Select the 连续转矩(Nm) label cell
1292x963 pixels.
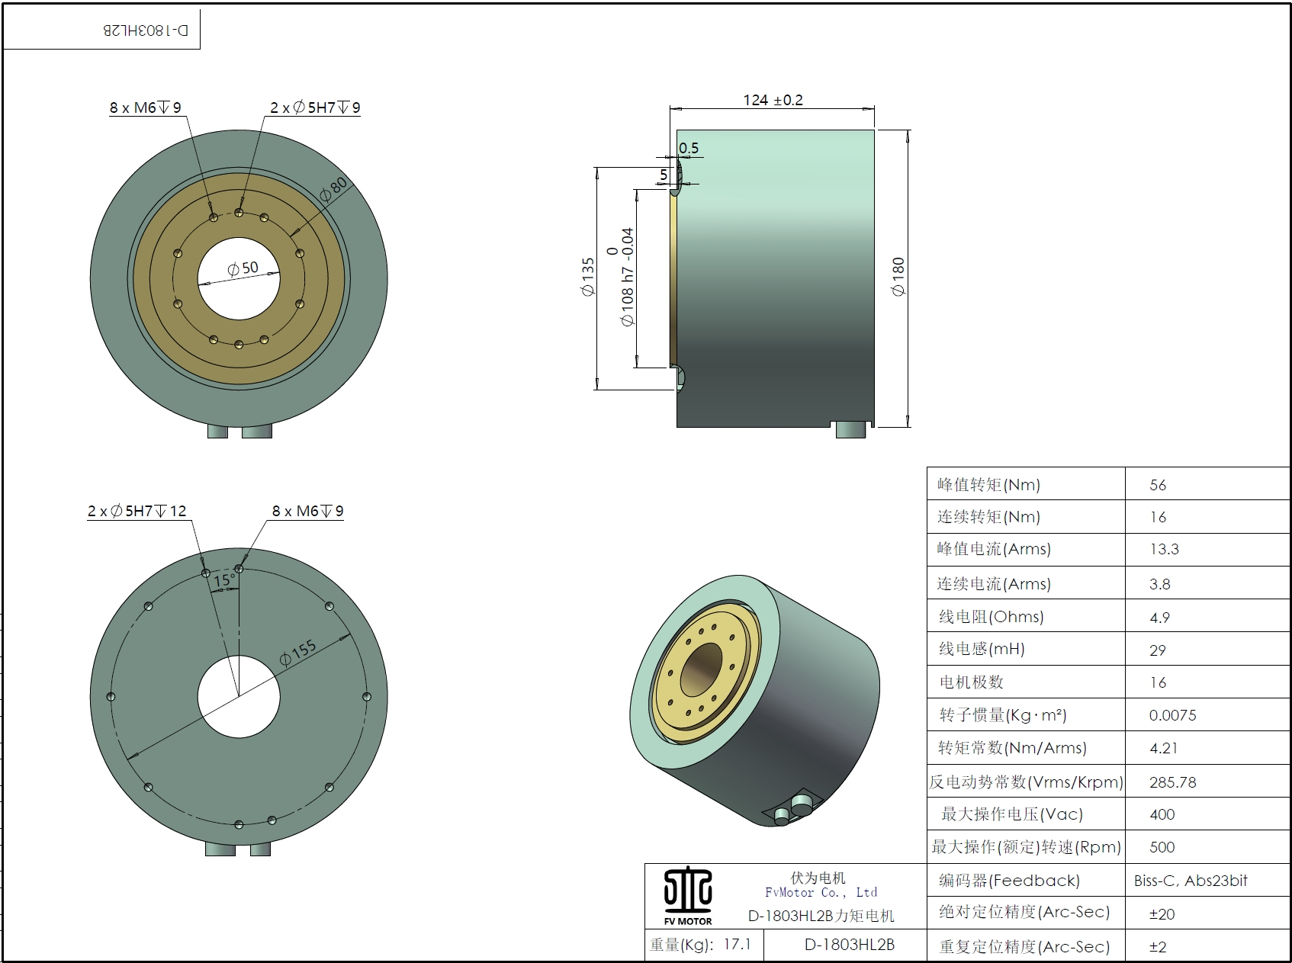[x=1026, y=517]
